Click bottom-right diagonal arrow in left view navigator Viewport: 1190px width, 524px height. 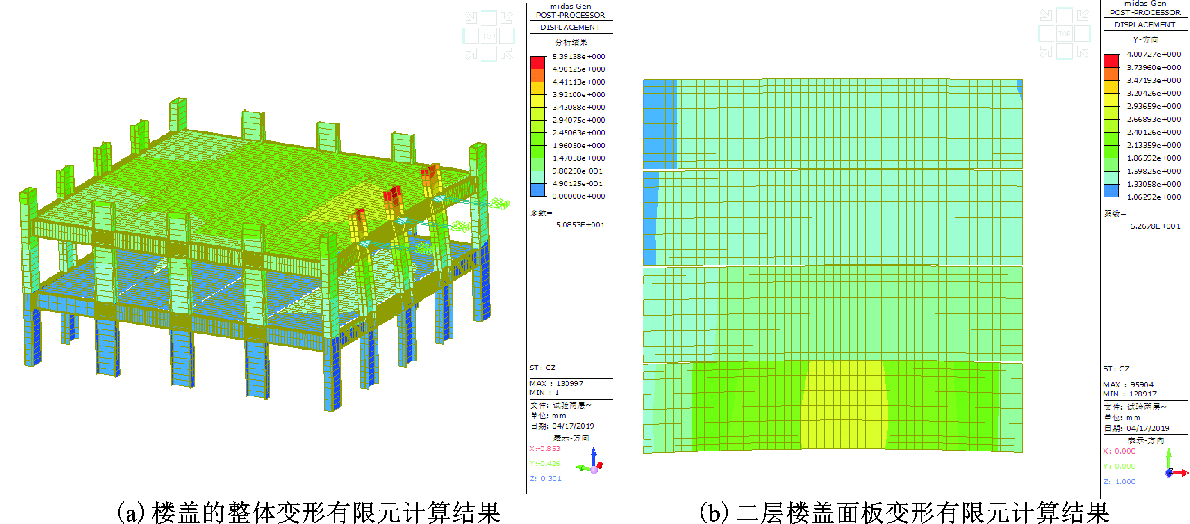(x=507, y=54)
